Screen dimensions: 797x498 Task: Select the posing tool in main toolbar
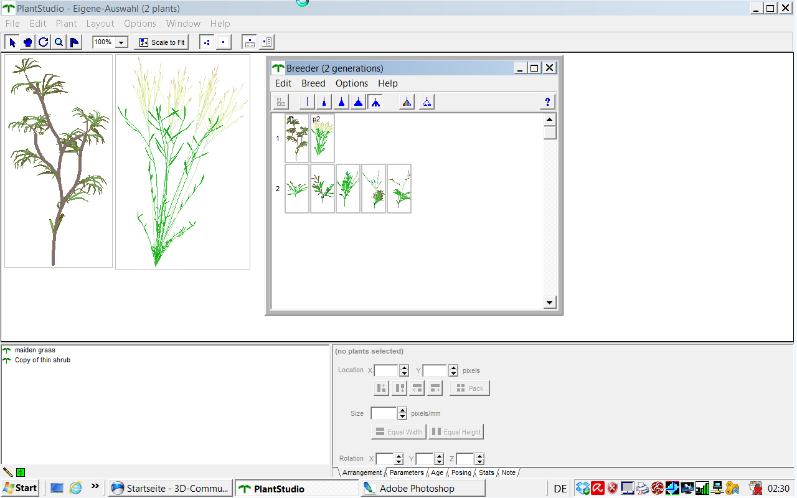(74, 42)
